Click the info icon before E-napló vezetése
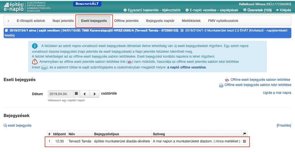This screenshot has height=152, width=295. point(187,10)
